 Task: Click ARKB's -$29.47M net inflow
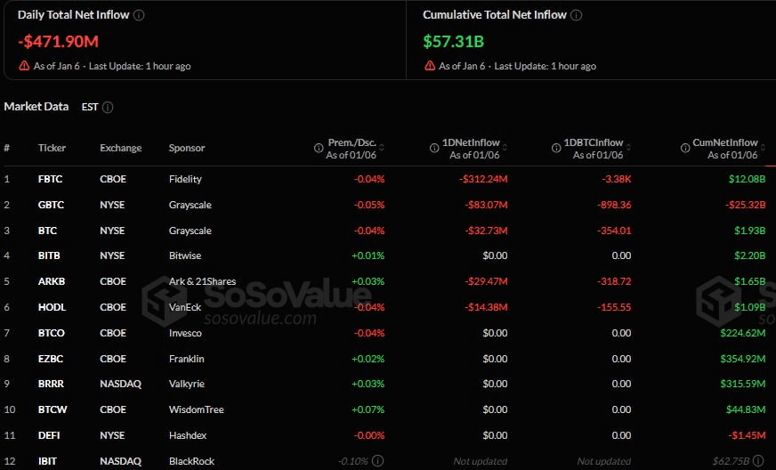coord(486,282)
